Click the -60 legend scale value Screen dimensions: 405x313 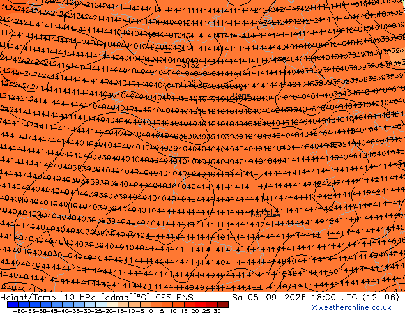[18, 310]
